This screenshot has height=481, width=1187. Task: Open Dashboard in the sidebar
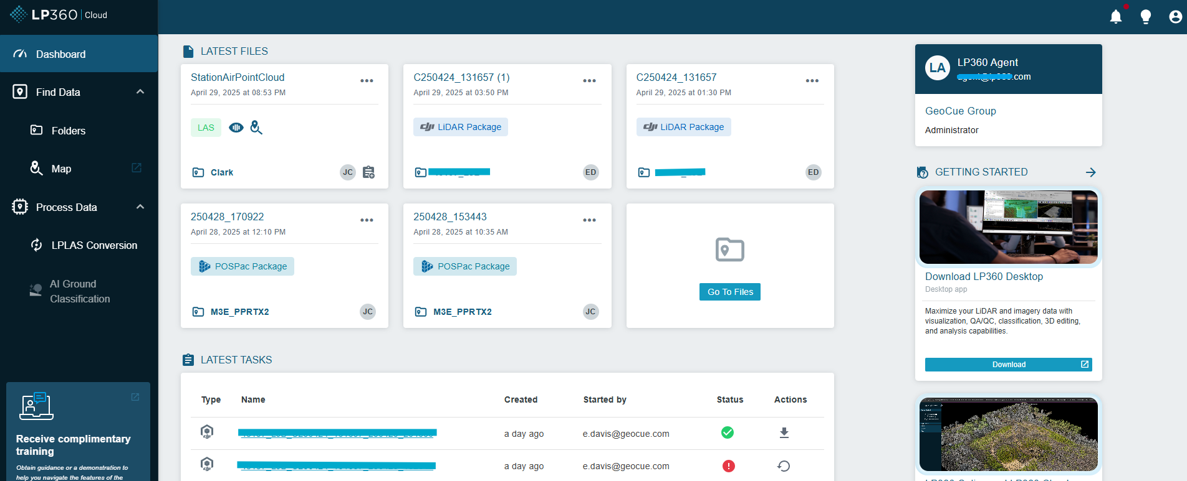coord(79,54)
